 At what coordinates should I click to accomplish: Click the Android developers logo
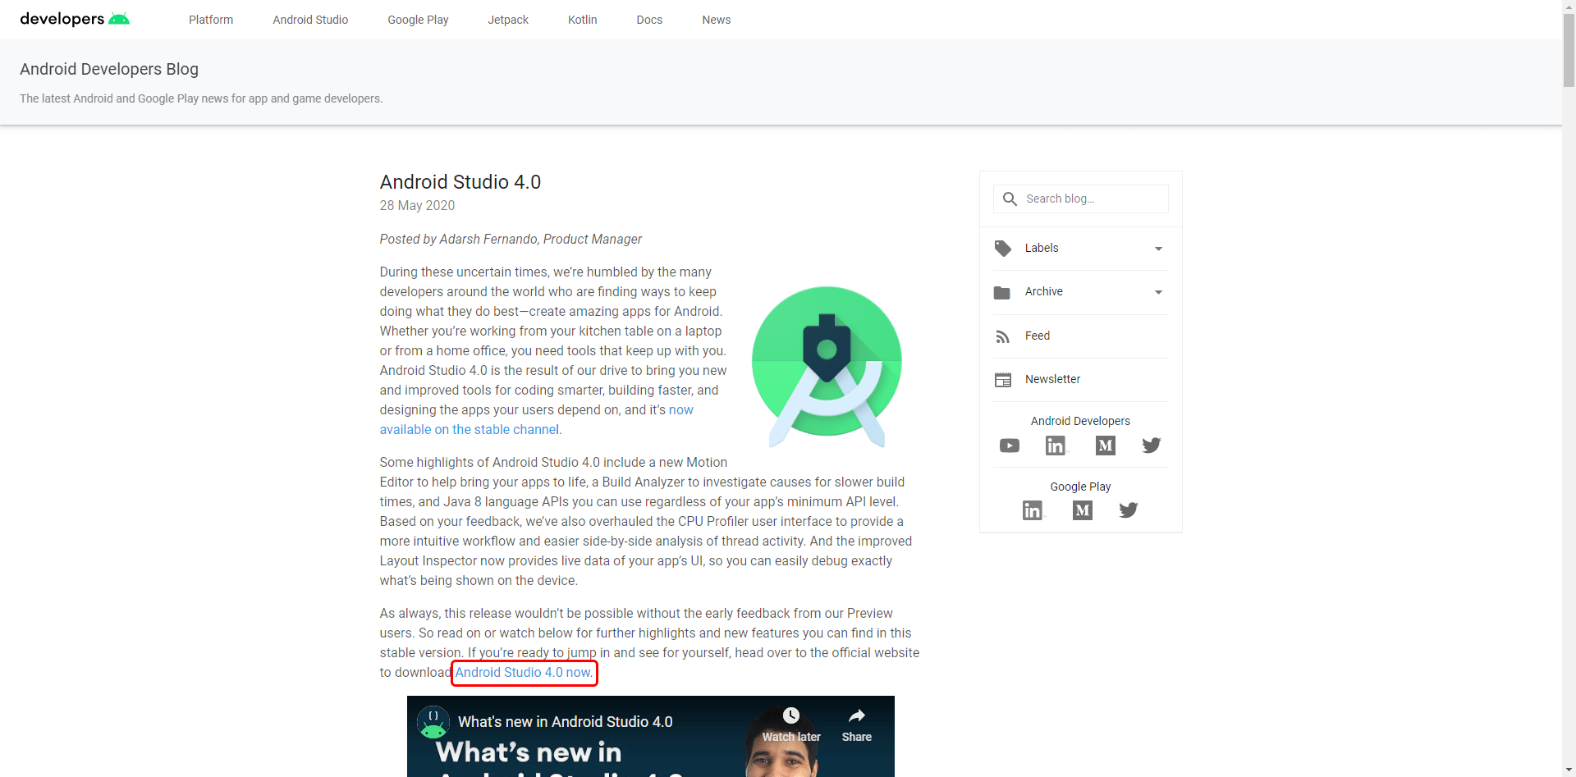point(75,19)
